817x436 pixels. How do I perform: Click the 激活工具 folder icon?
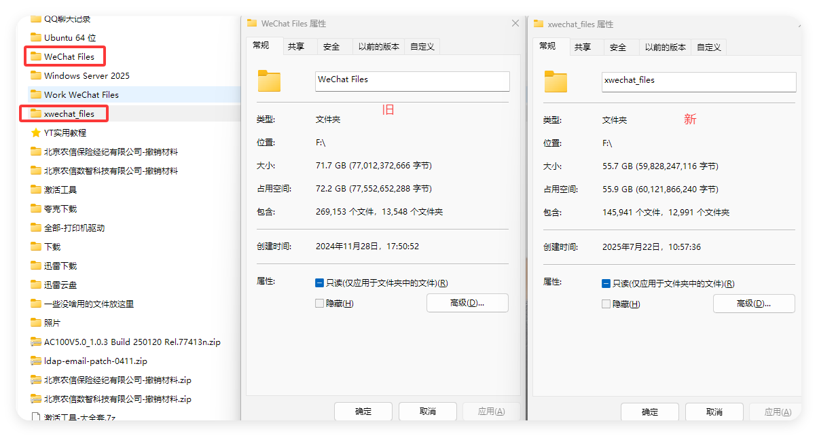tap(36, 189)
